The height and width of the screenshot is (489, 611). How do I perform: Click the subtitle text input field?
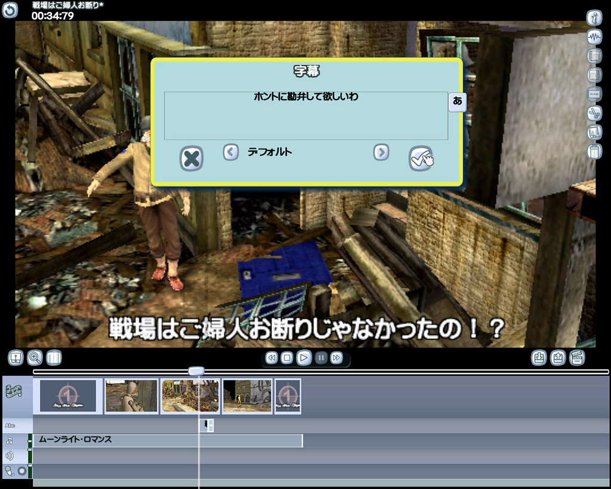306,116
